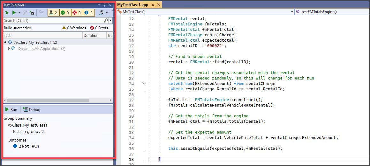Click not-run icon beside Dynamics.AX.Application
Screen dimensions: 370x166
14,49
